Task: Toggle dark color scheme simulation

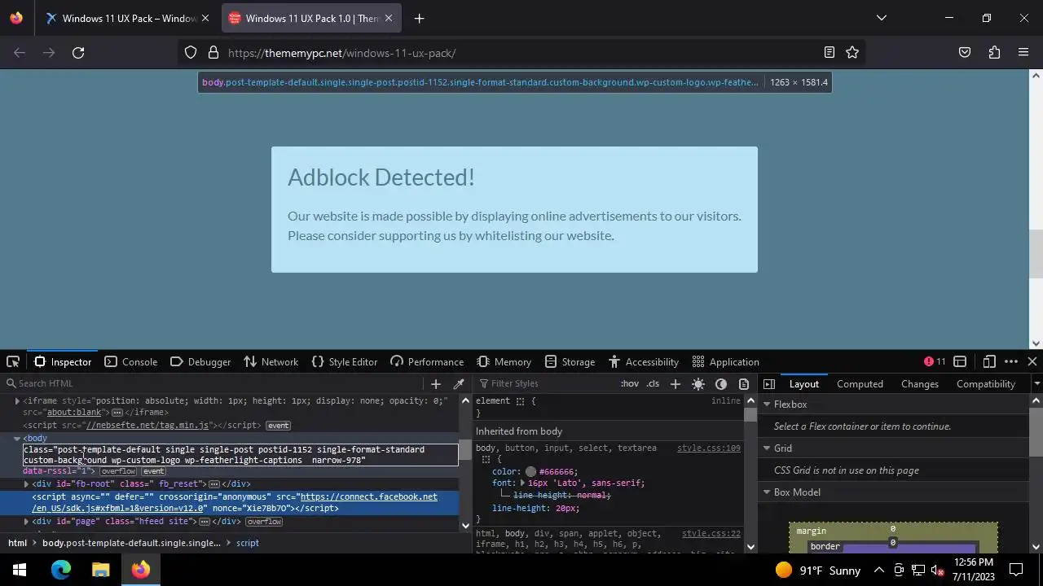Action: click(x=721, y=383)
